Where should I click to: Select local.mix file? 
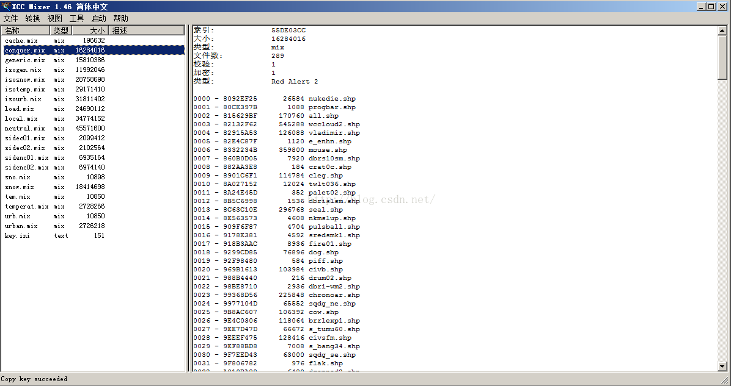(94, 118)
